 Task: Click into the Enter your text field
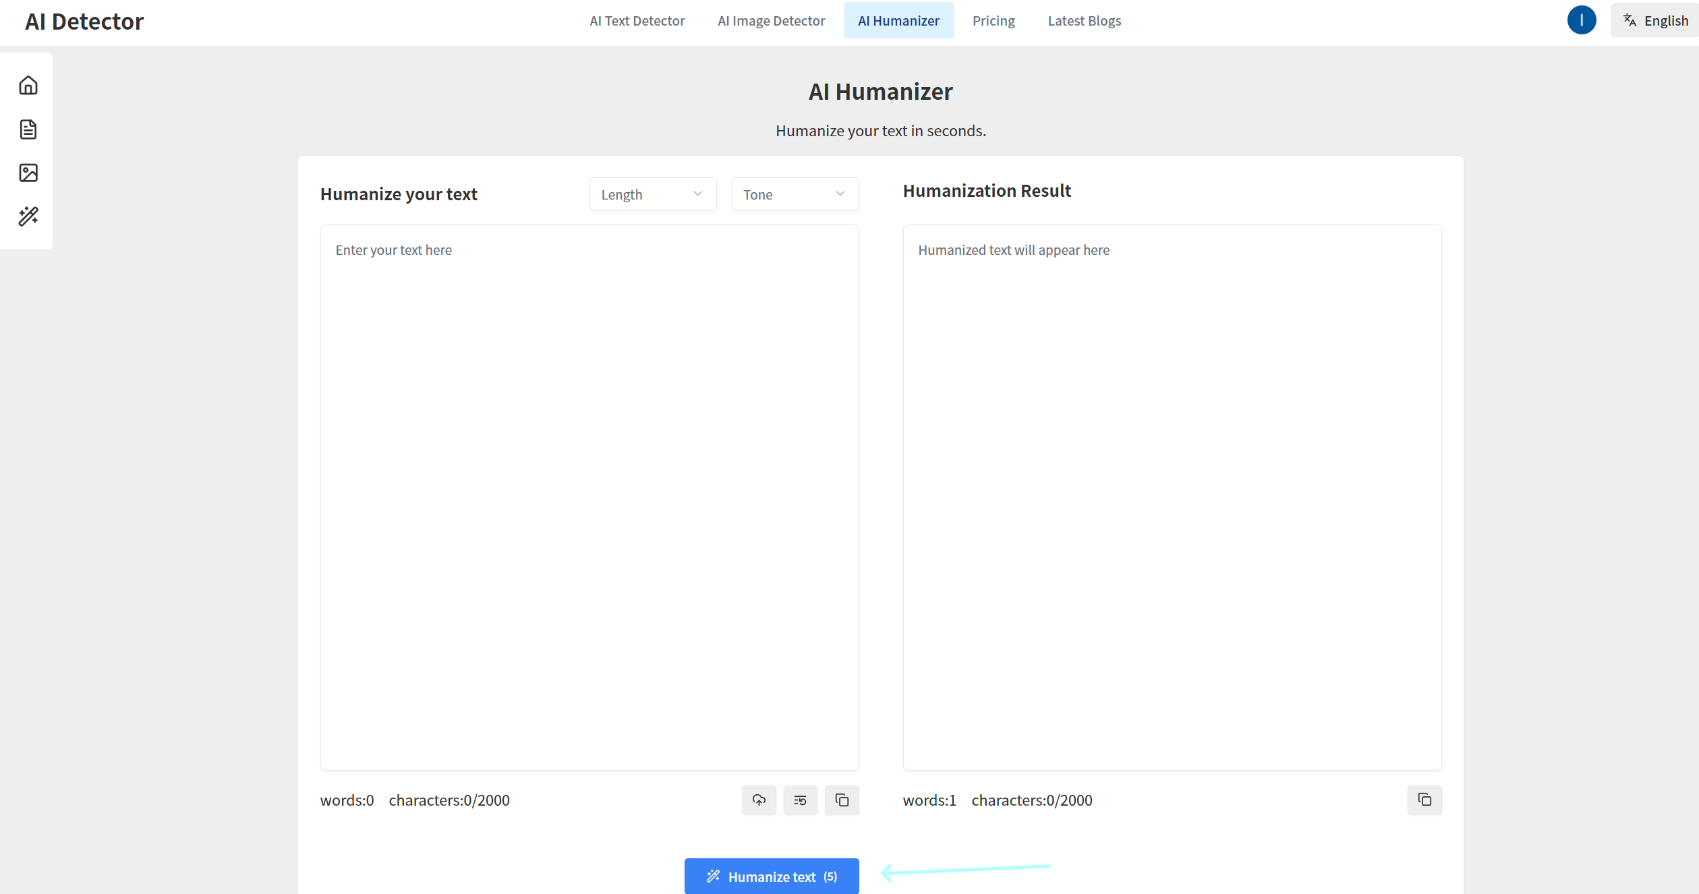point(589,497)
